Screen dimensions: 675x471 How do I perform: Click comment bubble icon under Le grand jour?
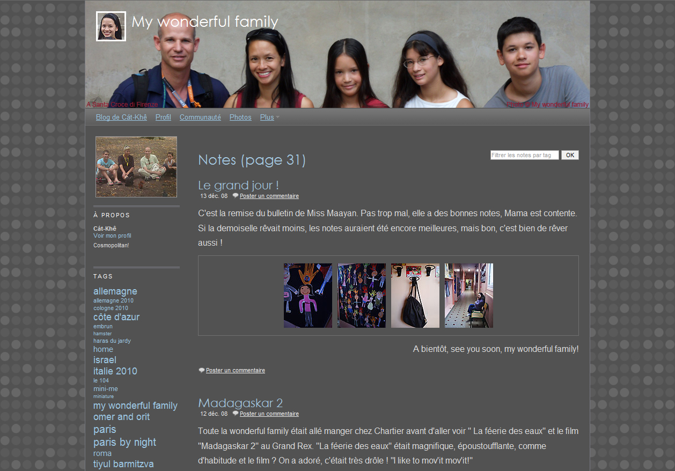235,196
